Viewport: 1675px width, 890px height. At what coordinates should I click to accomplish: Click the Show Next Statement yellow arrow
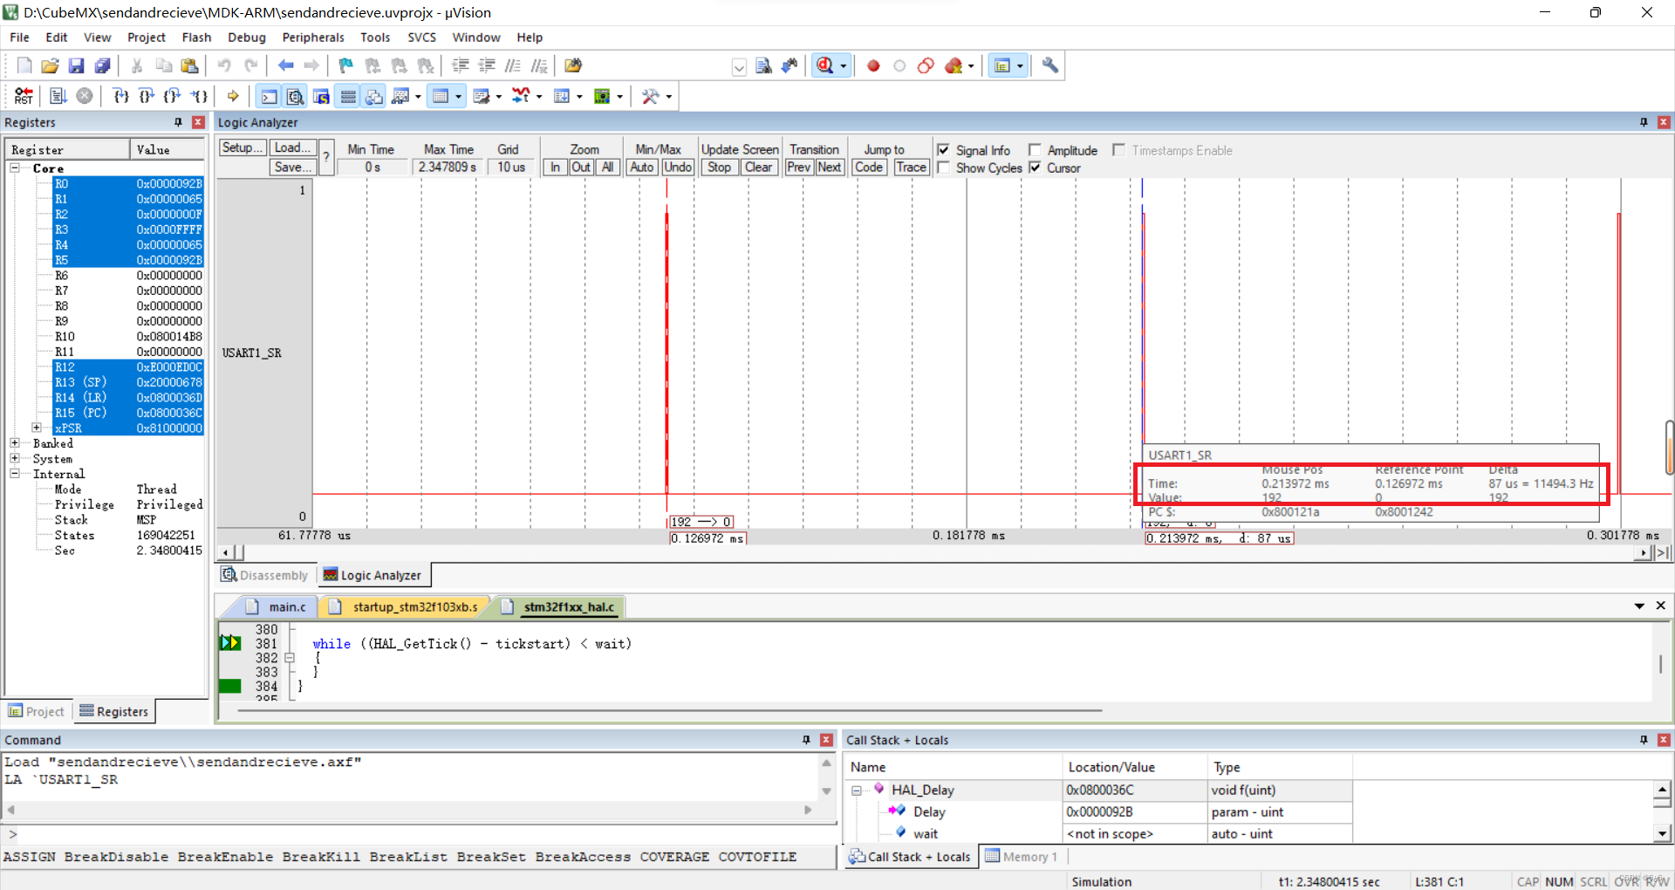(x=233, y=96)
